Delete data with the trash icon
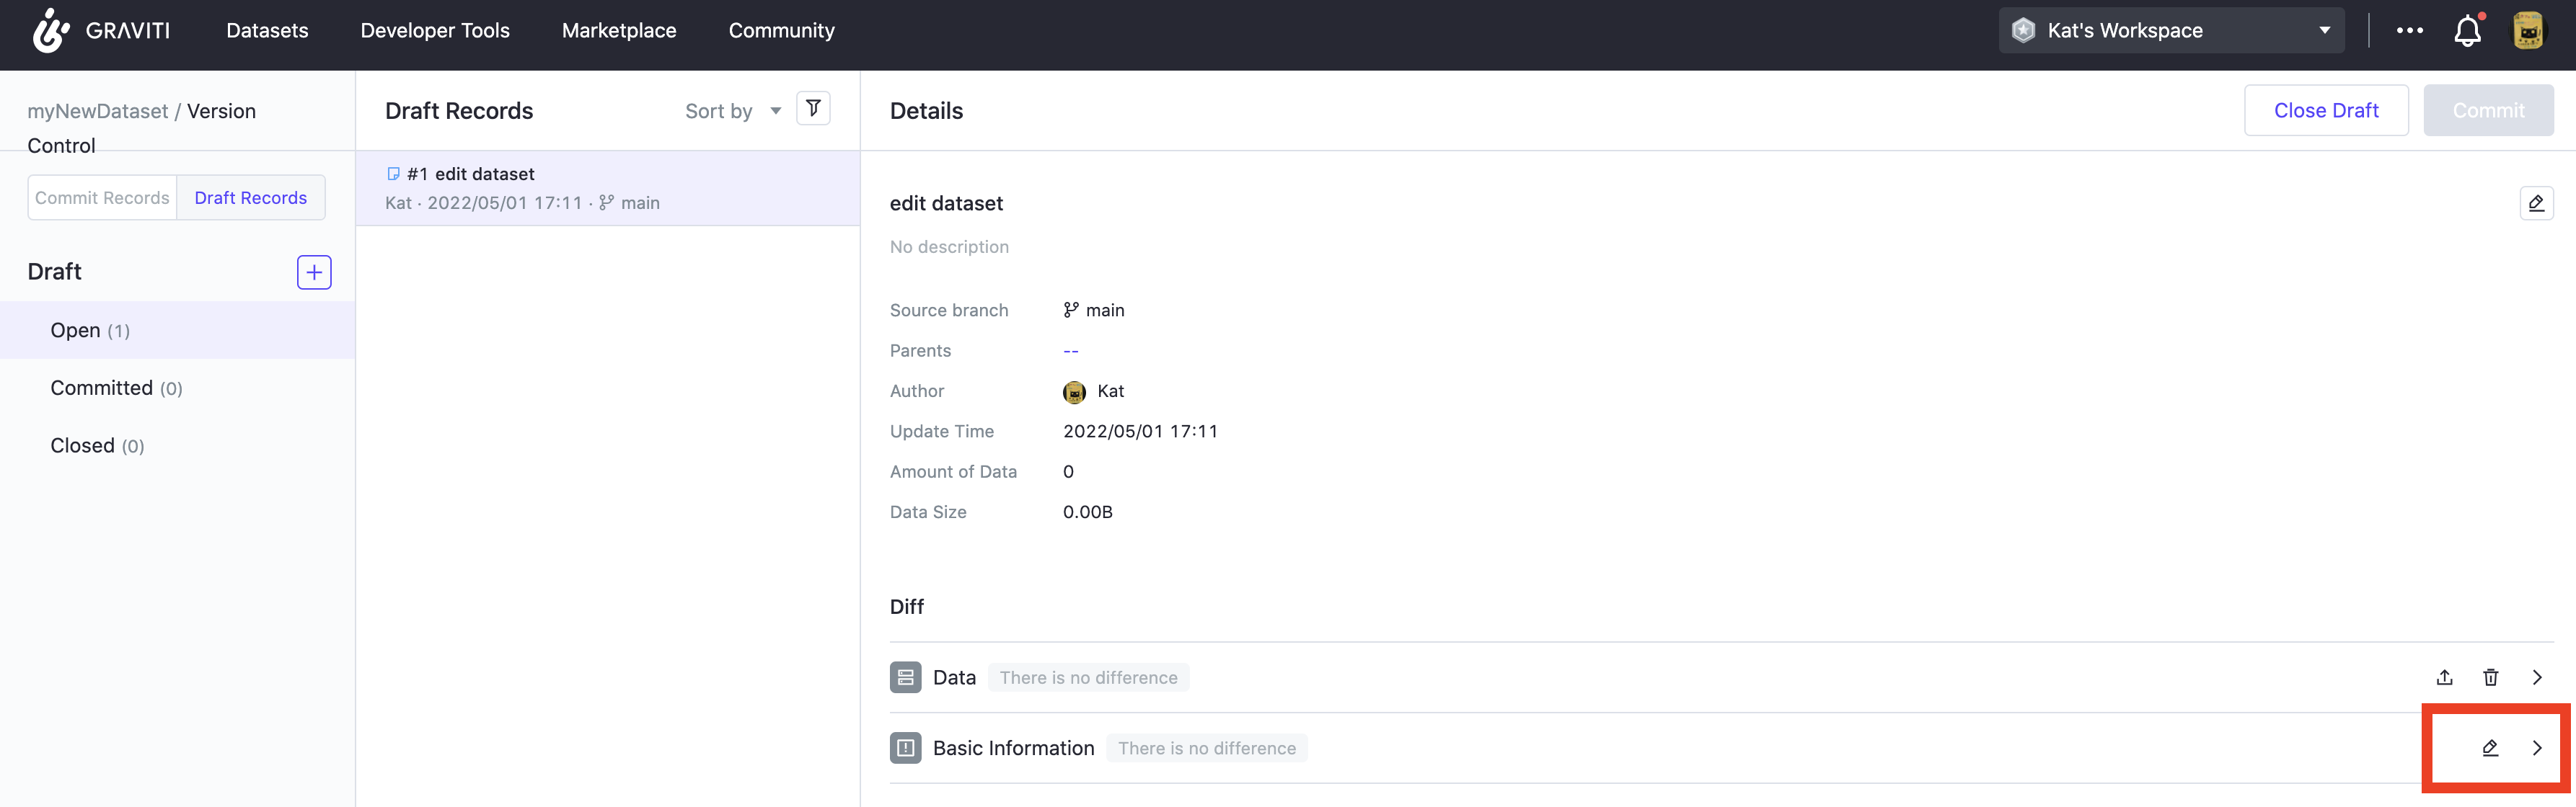The image size is (2576, 807). point(2491,677)
